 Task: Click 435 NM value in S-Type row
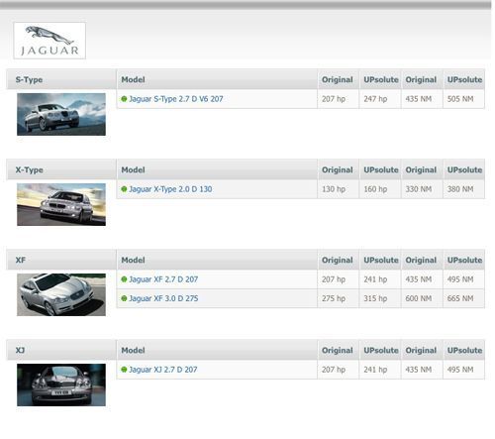click(419, 99)
